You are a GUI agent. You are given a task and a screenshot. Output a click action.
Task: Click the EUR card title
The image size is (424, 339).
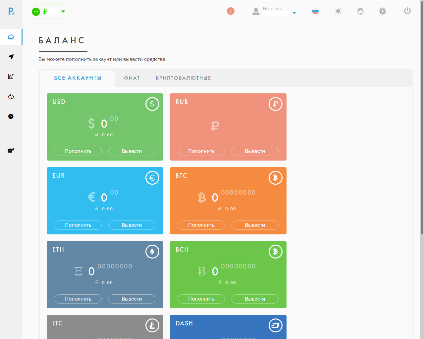click(x=59, y=176)
